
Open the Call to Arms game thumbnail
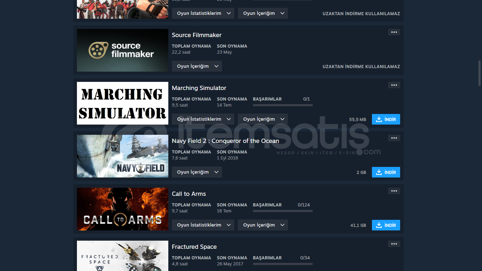point(122,209)
